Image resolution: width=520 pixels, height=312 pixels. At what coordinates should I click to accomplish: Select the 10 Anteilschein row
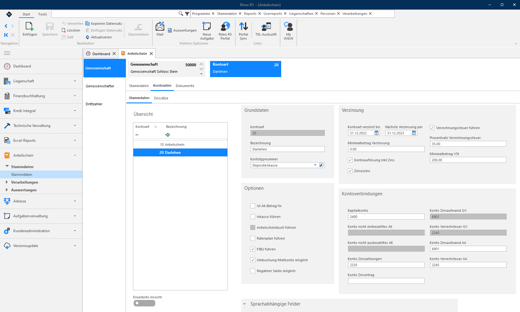coord(180,145)
